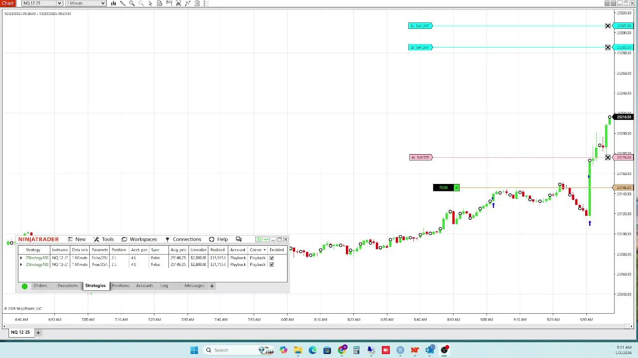Open File Explorer from the taskbar
638x358 pixels.
click(x=298, y=350)
